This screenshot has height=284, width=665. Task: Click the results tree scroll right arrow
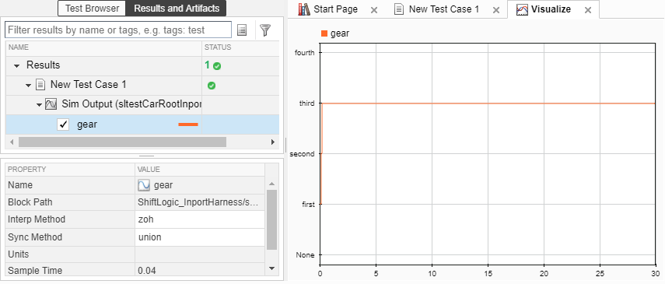pyautogui.click(x=273, y=142)
